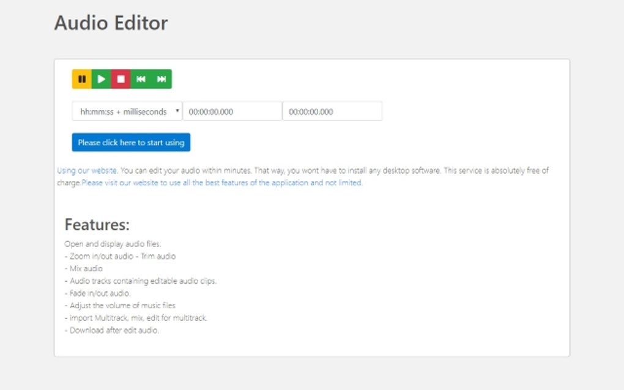This screenshot has width=624, height=390.
Task: Click the red stop control
Action: click(x=122, y=78)
